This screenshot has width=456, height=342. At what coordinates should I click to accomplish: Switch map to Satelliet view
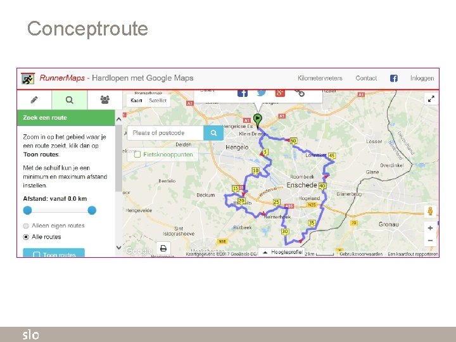(x=158, y=101)
